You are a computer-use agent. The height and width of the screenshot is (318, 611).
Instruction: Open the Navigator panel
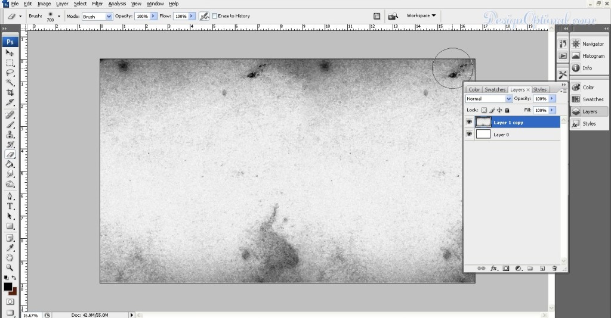point(589,44)
